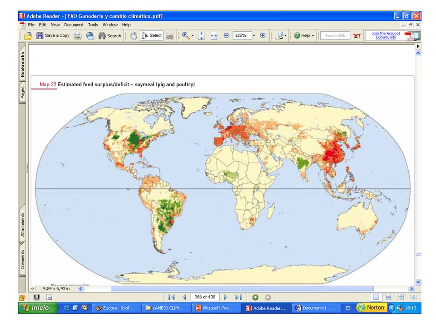Go to the next page
Screen dimensions: 436x327
pyautogui.click(x=226, y=297)
